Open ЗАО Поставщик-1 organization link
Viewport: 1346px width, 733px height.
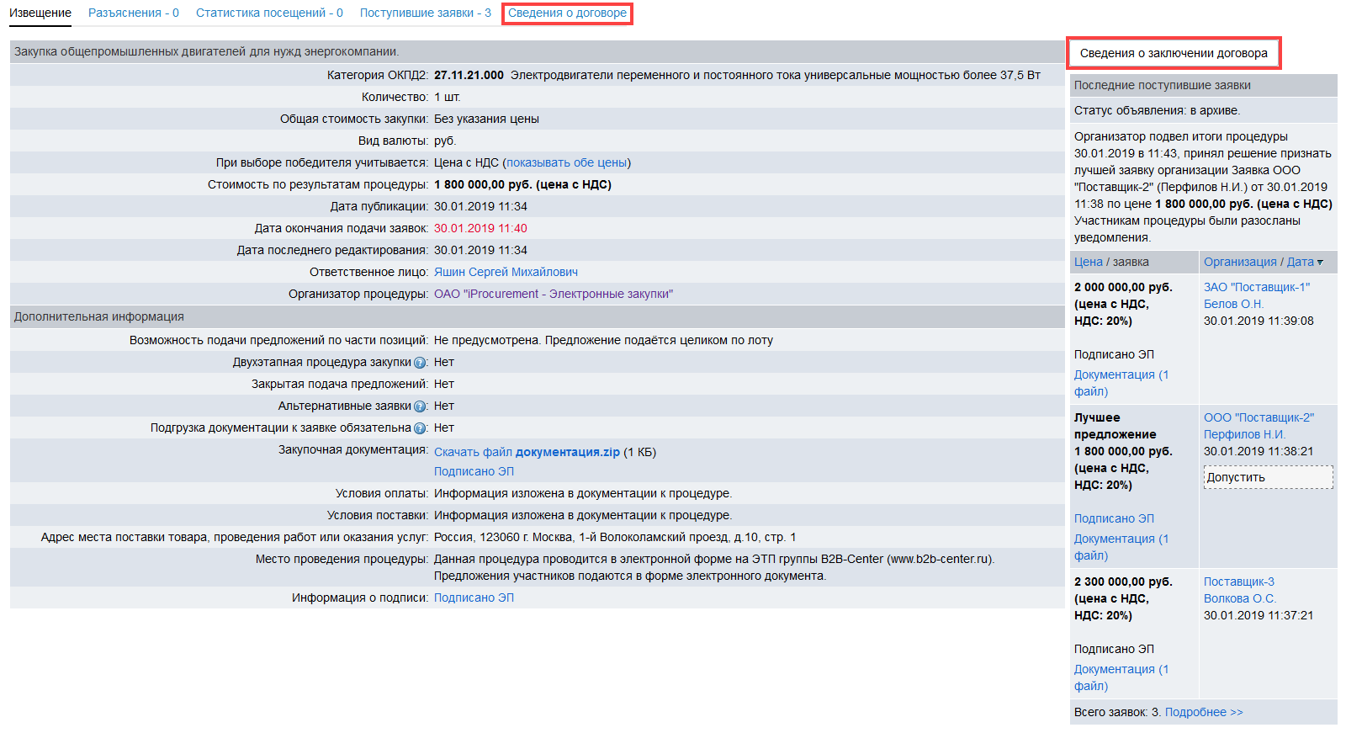[1256, 287]
